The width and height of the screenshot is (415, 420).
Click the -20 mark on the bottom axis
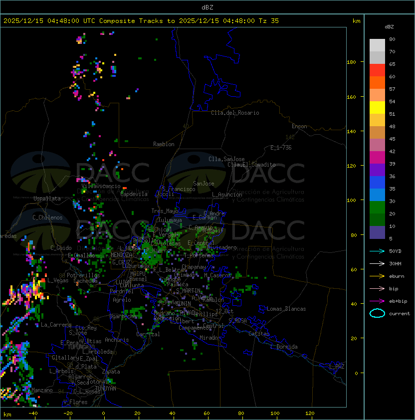tap(68, 414)
